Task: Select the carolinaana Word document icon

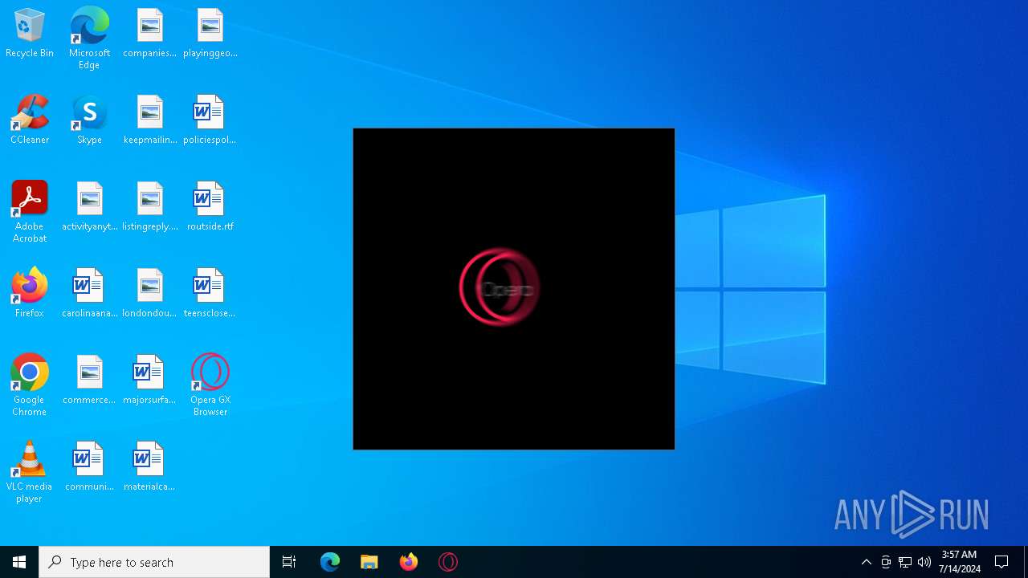Action: [89, 294]
